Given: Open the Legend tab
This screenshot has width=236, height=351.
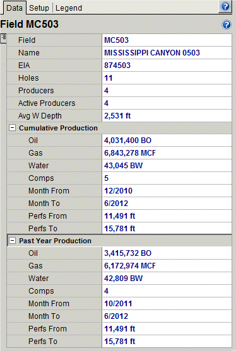Looking at the screenshot, I should (x=69, y=8).
